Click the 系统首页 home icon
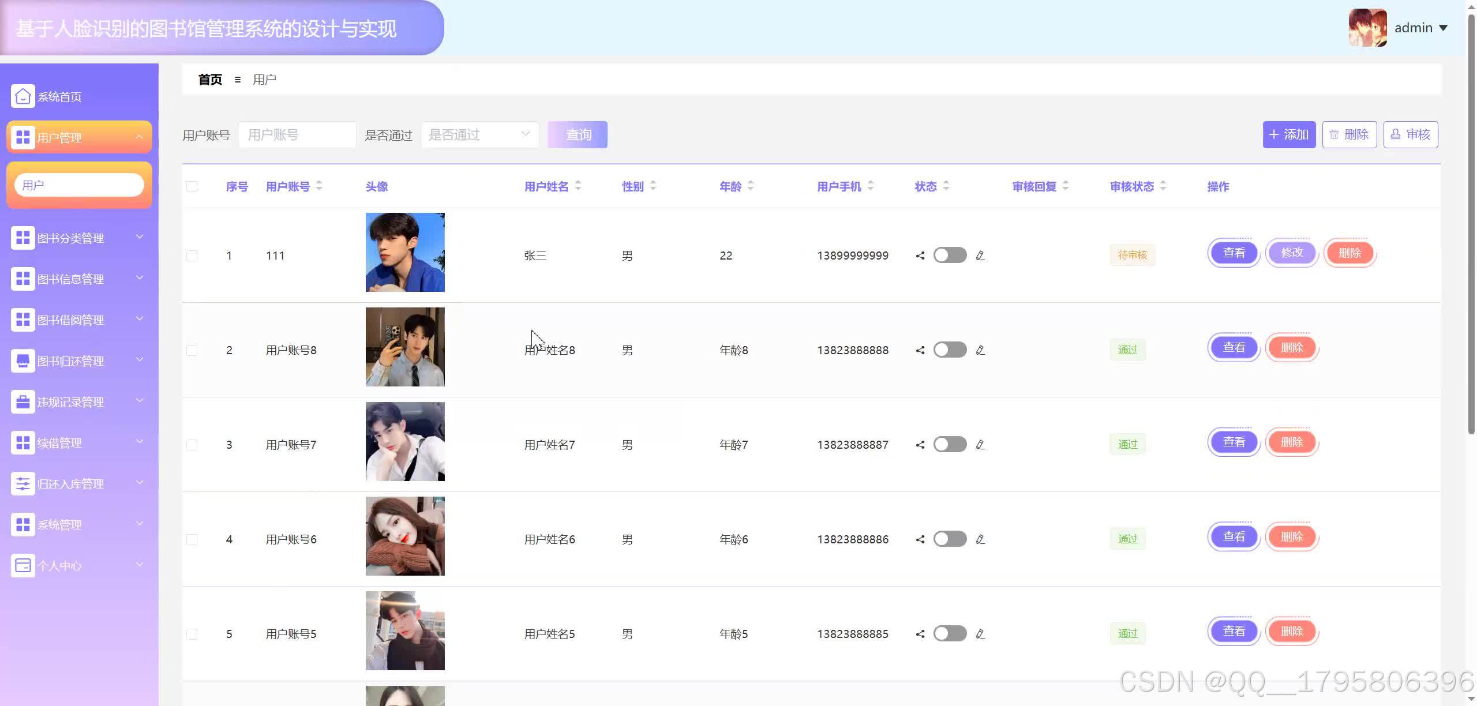Image resolution: width=1477 pixels, height=706 pixels. (x=23, y=96)
